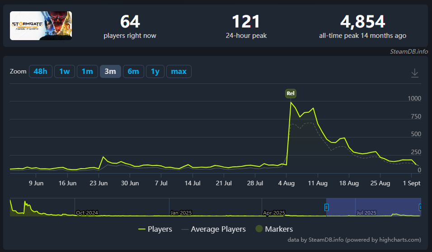Click the 'Apr 2025' navigator label

(274, 213)
